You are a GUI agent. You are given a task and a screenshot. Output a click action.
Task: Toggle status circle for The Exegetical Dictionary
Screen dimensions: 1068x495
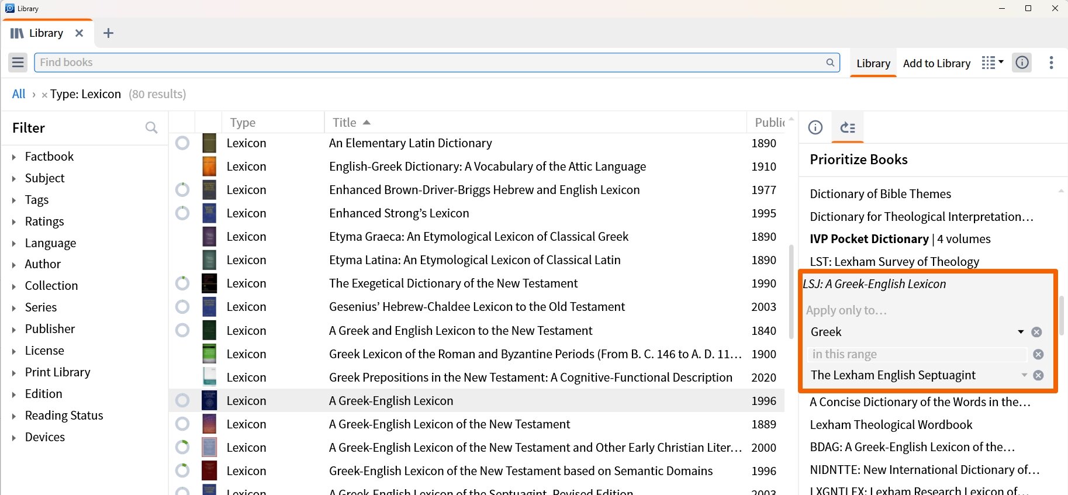point(182,283)
